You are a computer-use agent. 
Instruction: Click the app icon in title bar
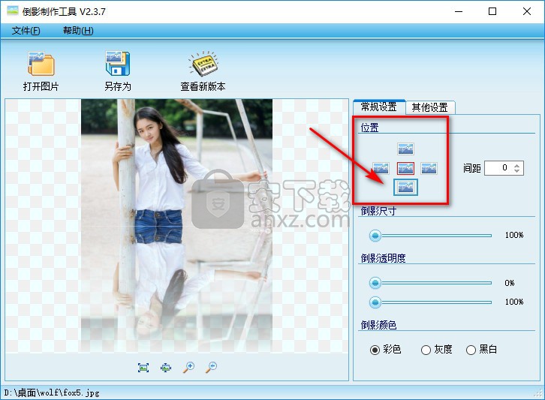coord(13,11)
